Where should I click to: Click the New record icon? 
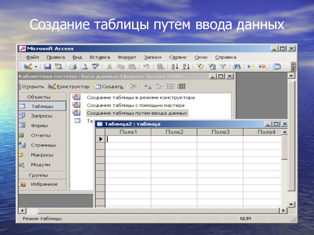click(251, 66)
